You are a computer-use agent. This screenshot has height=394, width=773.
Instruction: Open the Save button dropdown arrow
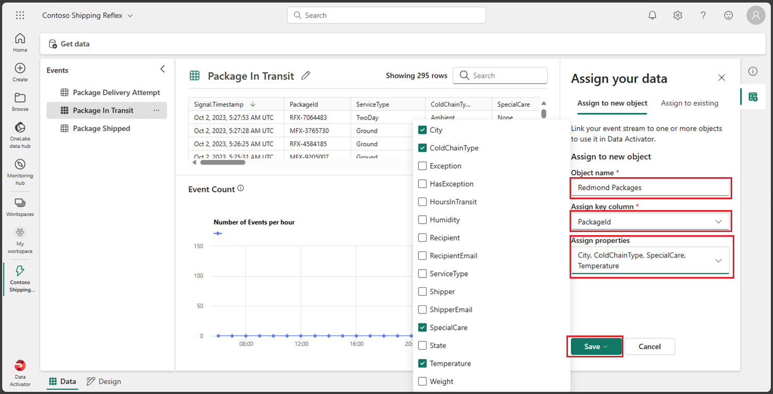coord(606,346)
